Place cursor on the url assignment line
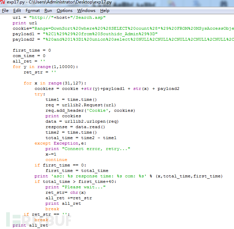This screenshot has height=229, width=234. click(59, 17)
